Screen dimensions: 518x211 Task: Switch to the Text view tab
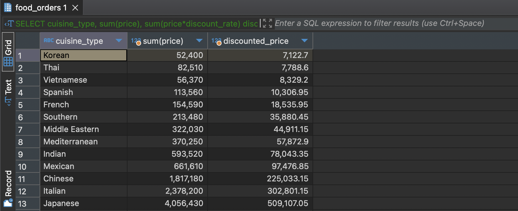tap(8, 92)
